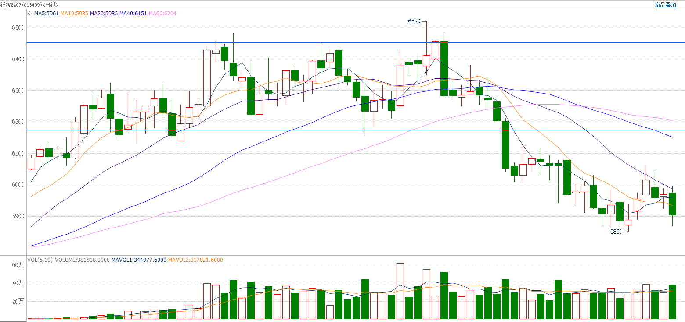Click the 60万 volume axis label

[18, 265]
